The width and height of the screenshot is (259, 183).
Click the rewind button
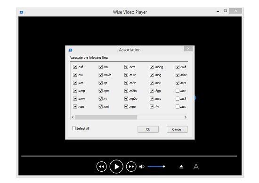click(x=101, y=167)
